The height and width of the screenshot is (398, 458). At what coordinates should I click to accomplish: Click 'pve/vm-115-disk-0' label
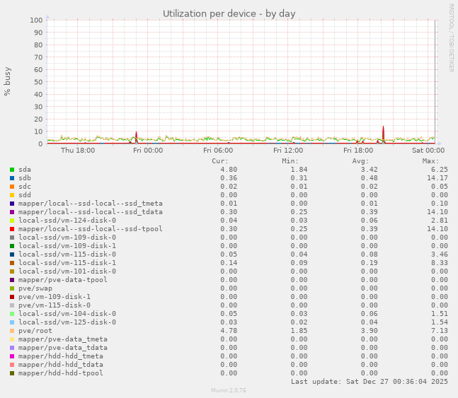coord(55,305)
